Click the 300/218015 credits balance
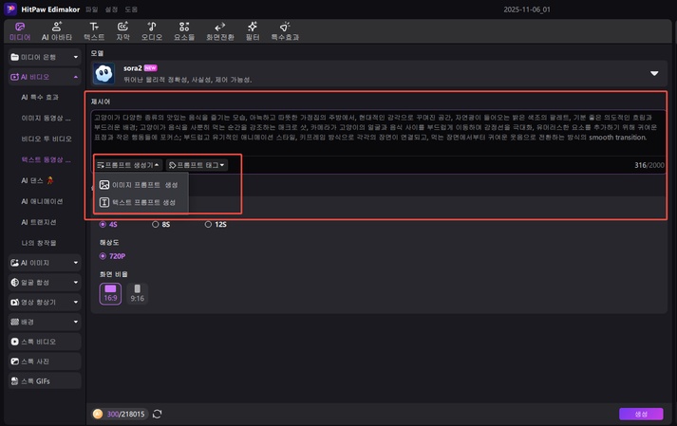Image resolution: width=677 pixels, height=426 pixels. (125, 414)
